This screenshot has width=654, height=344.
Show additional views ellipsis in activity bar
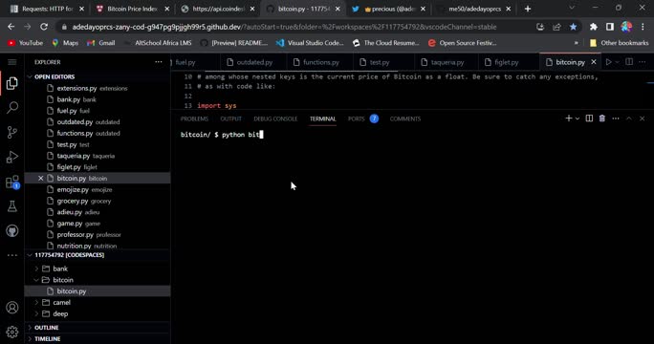coord(12,255)
